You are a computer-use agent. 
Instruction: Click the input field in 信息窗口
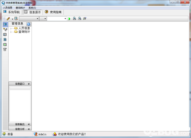[x=20, y=88]
